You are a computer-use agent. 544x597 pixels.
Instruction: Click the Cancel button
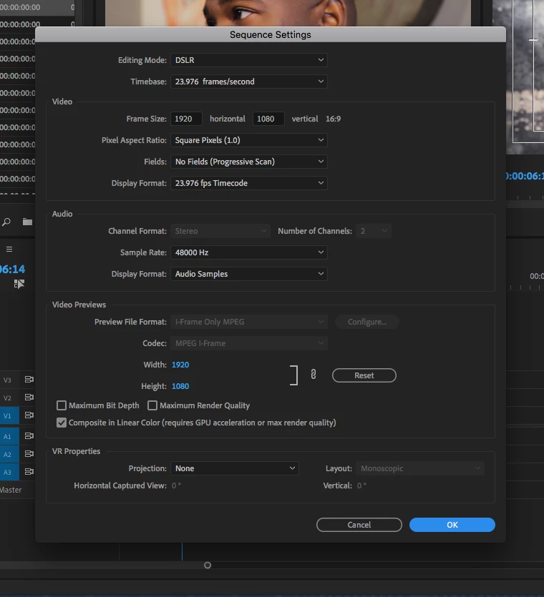[x=359, y=525]
